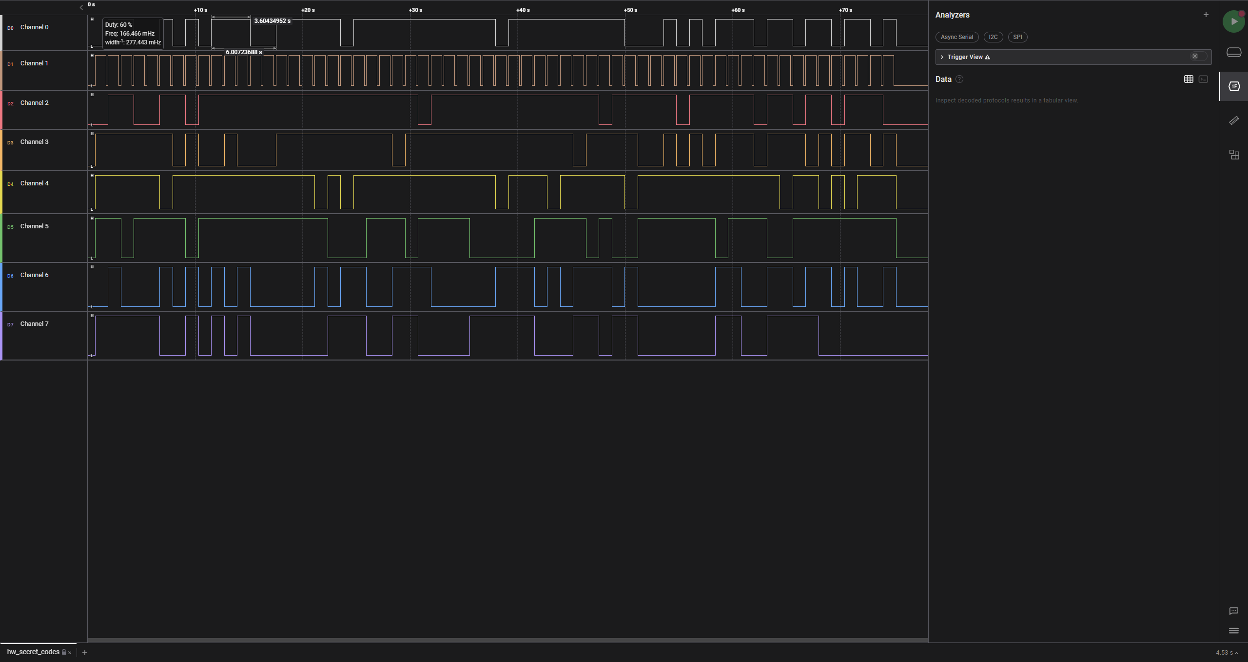
Task: Select the Channel 0 label
Action: point(34,27)
